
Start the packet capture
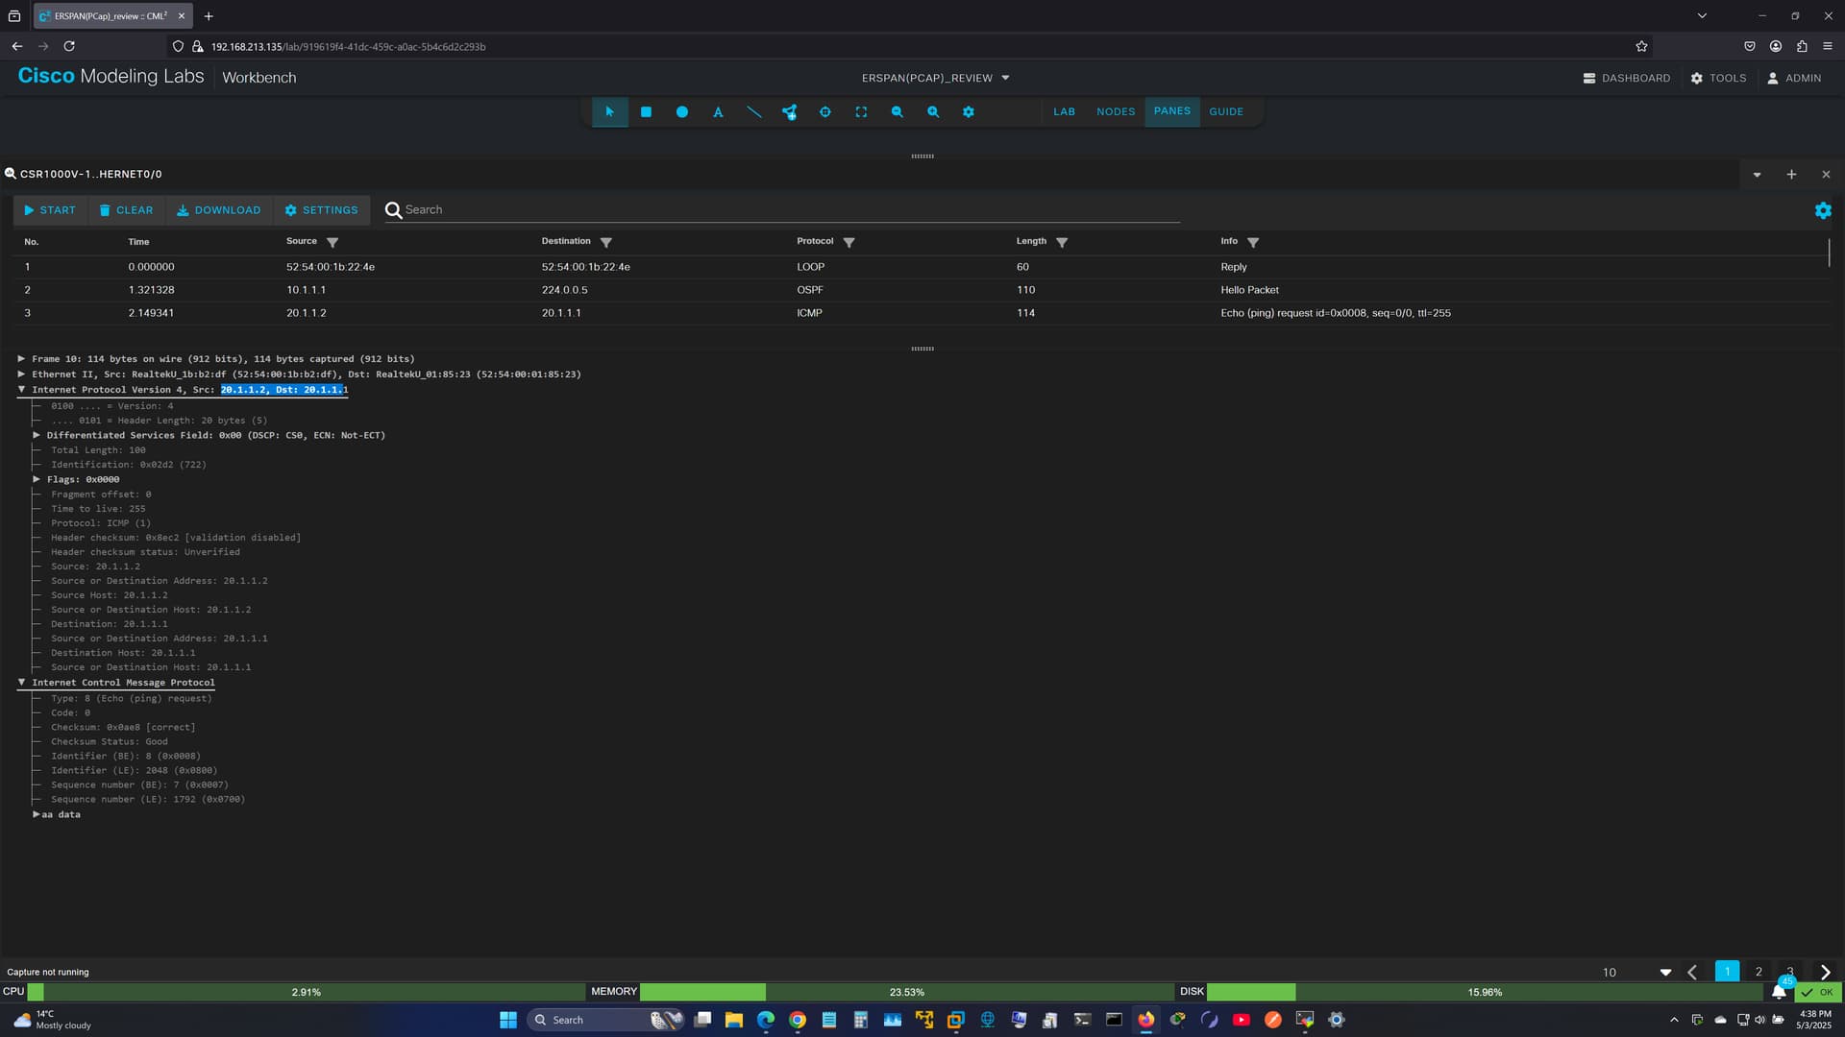tap(50, 210)
